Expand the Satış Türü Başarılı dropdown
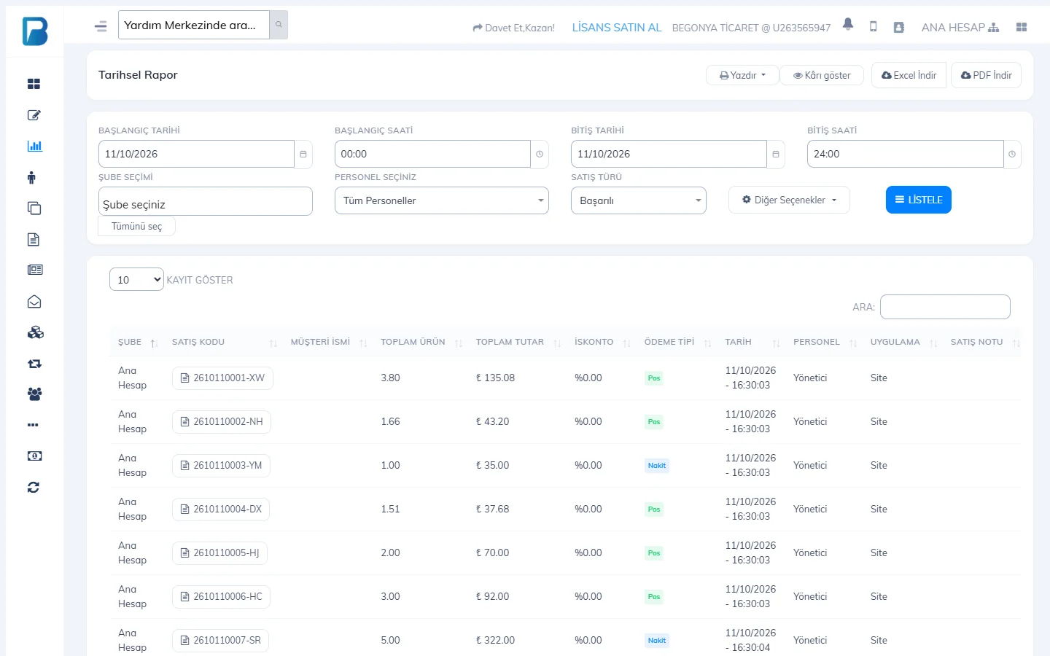Viewport: 1050px width, 656px height. click(x=639, y=200)
